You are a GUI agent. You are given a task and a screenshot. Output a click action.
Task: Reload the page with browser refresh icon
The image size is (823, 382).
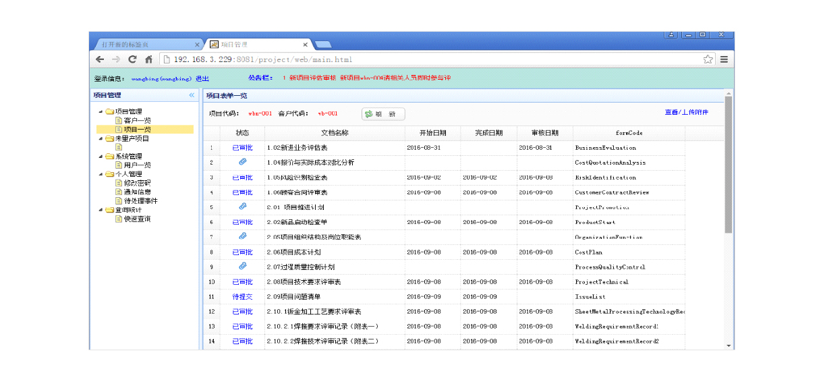coord(133,59)
